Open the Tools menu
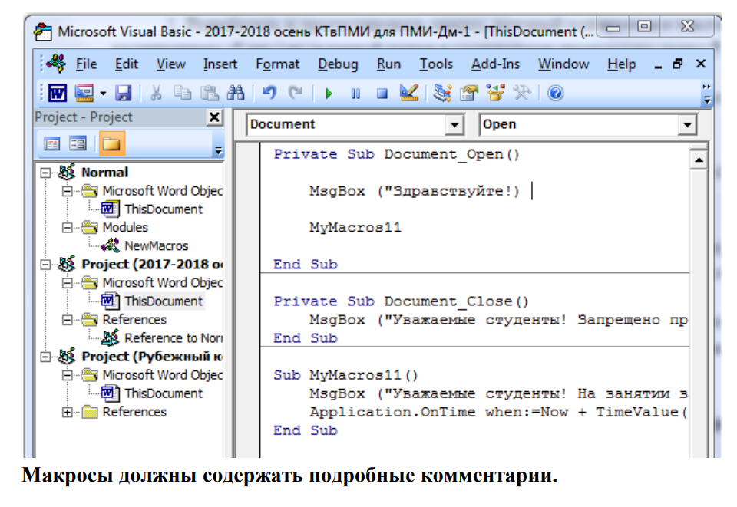 435,64
